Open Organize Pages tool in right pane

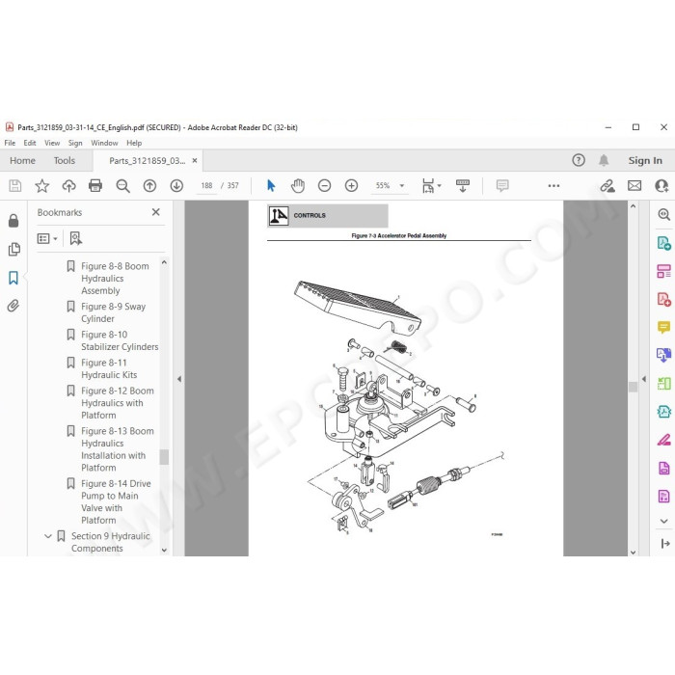[663, 271]
